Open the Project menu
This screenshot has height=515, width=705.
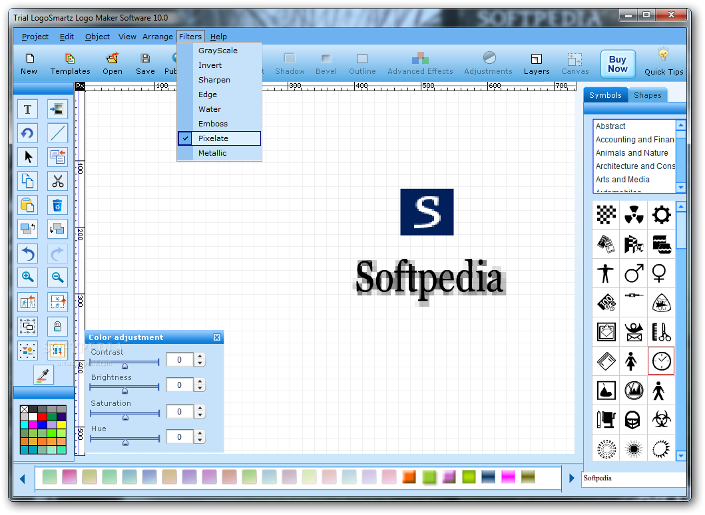tap(35, 37)
